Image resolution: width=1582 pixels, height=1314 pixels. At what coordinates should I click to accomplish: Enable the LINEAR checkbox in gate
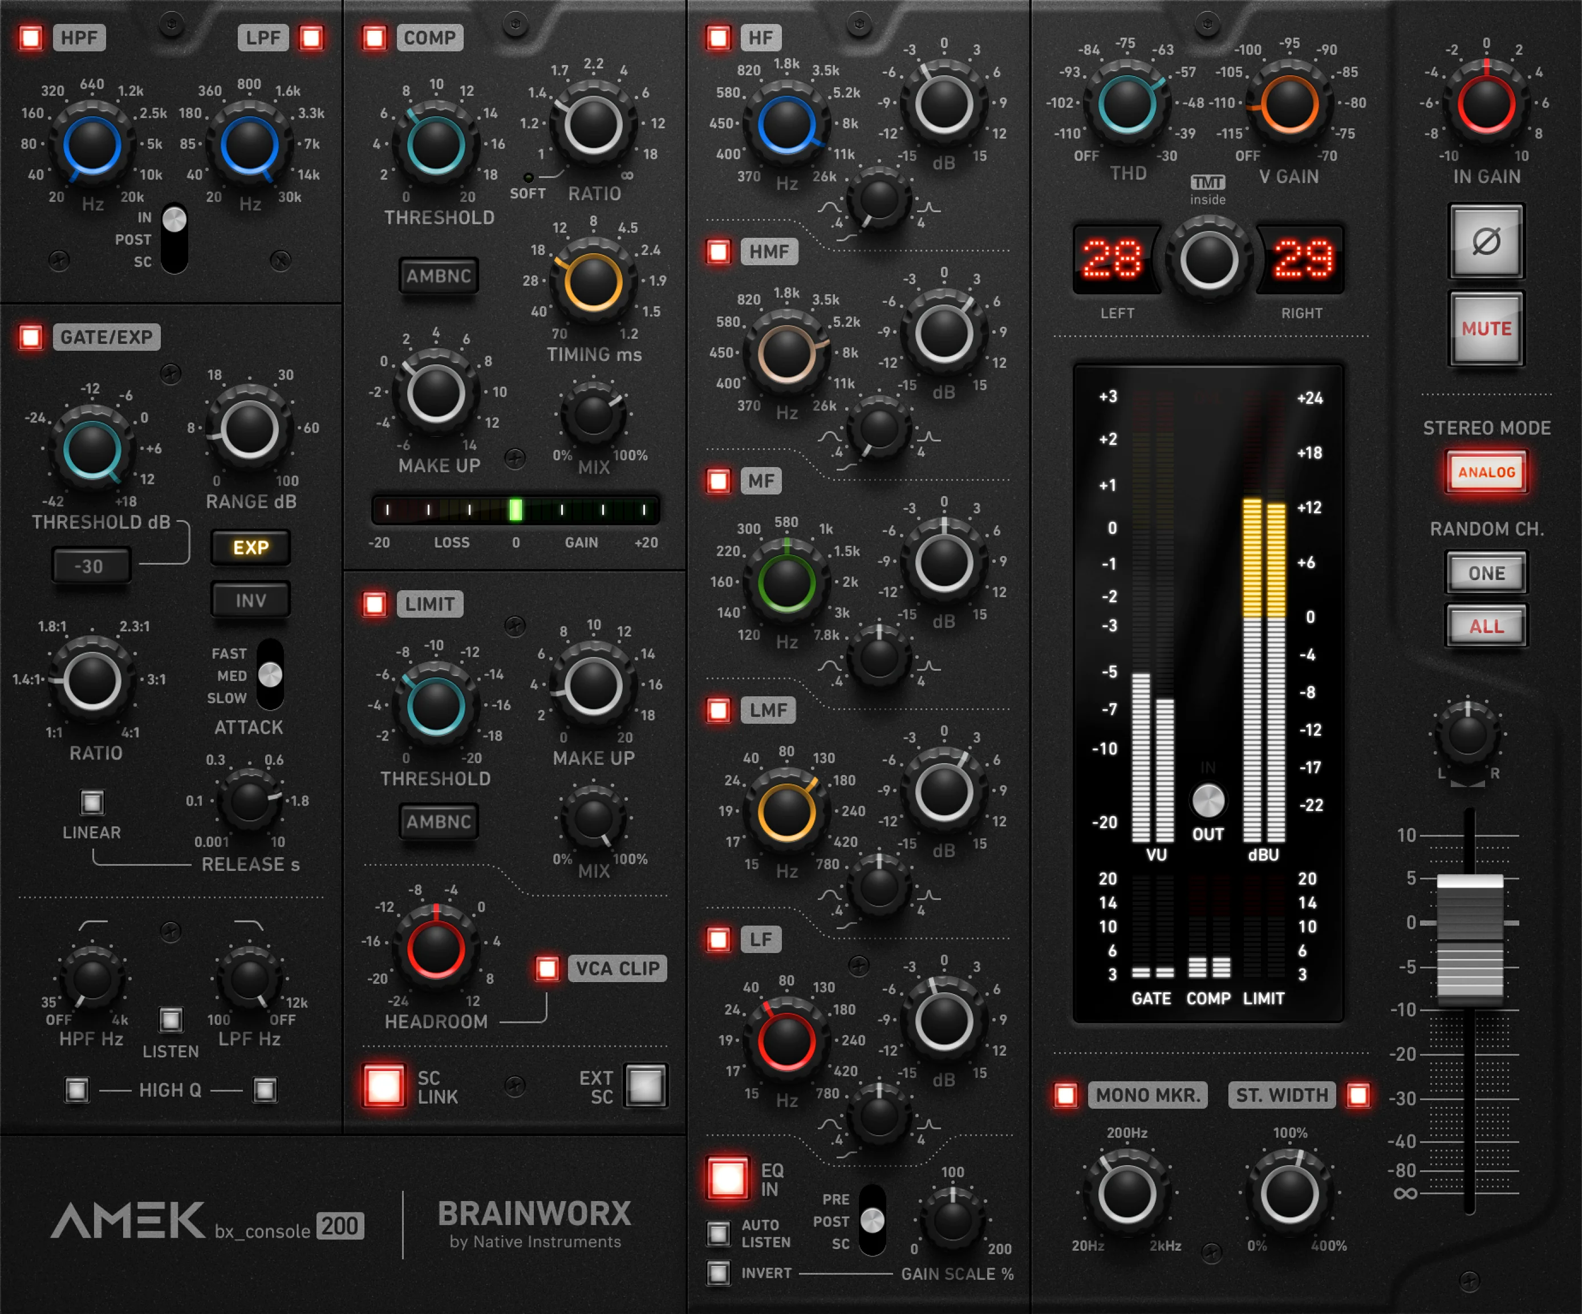pos(92,802)
